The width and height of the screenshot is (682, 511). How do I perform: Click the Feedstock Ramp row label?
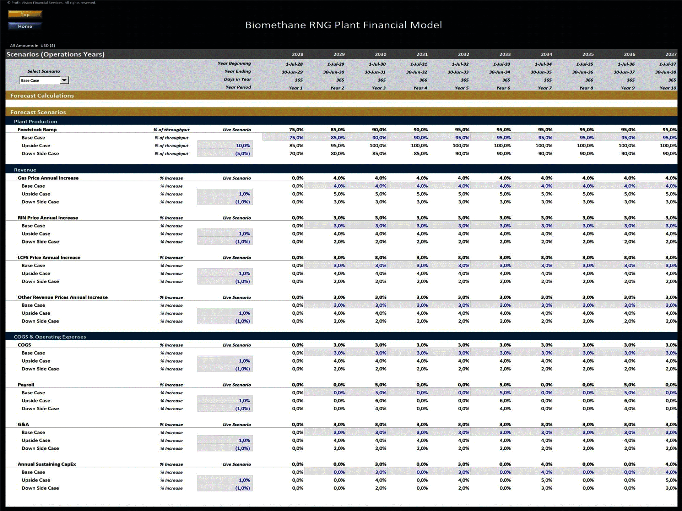click(x=37, y=130)
